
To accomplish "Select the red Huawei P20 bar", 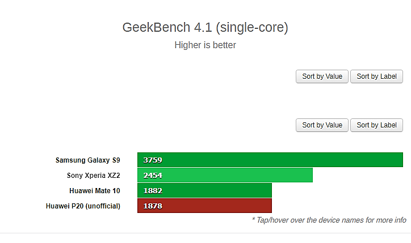I will coord(204,206).
